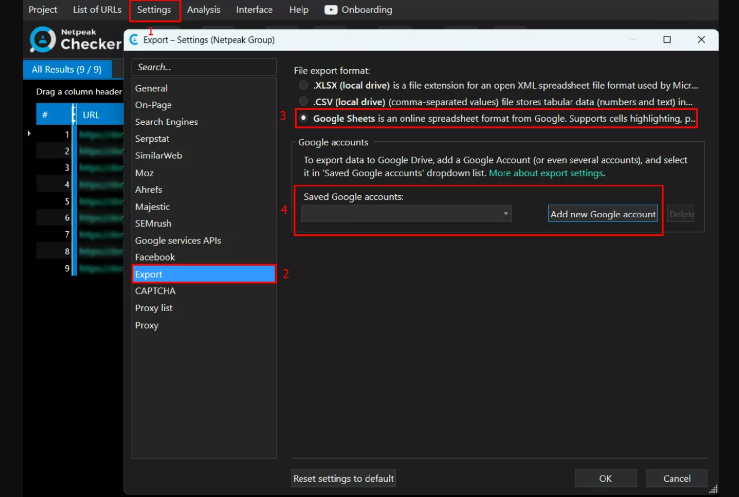Select the Google Sheets export format
This screenshot has width=739, height=497.
[x=303, y=118]
